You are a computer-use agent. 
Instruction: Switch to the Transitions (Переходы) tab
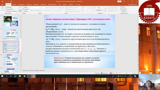(29, 4)
